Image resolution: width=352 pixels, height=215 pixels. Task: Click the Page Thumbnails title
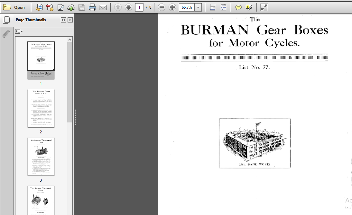pos(31,20)
